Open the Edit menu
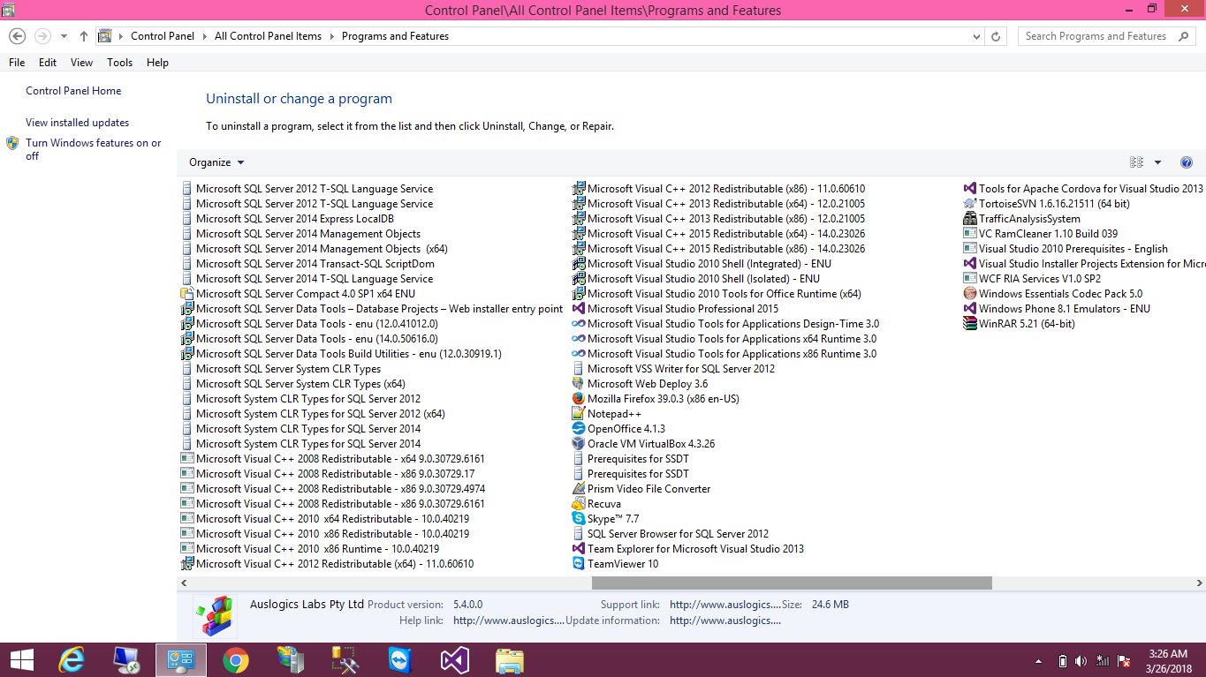This screenshot has width=1206, height=677. click(48, 63)
